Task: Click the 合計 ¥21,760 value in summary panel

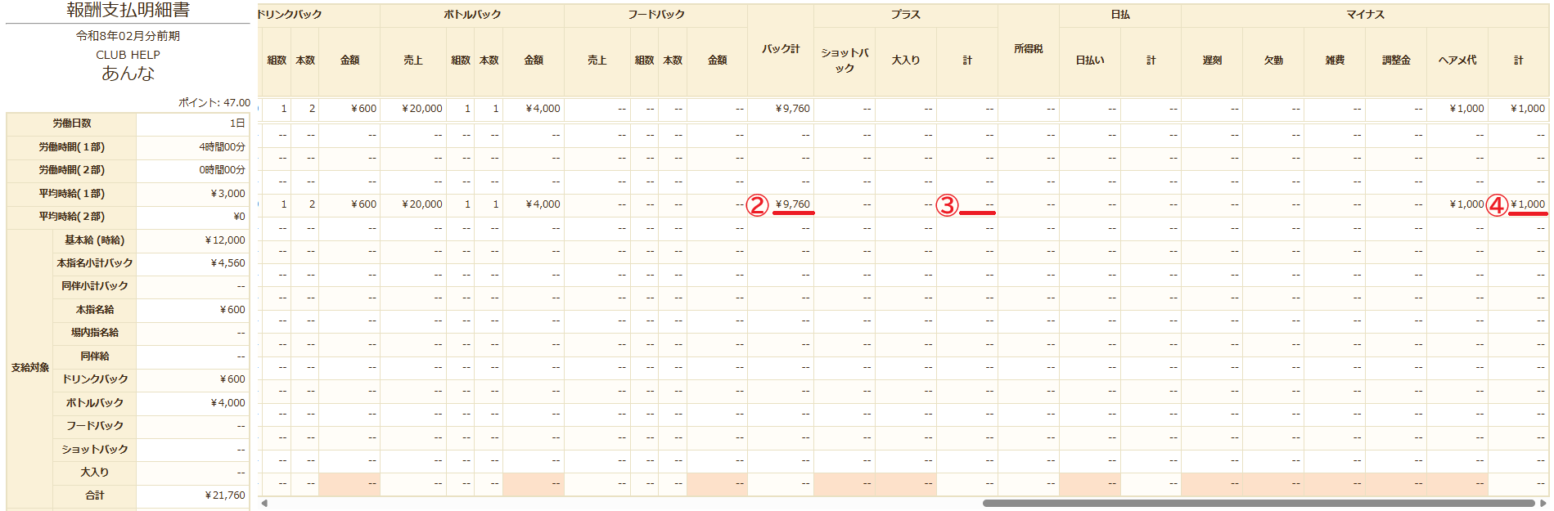Action: pos(225,495)
